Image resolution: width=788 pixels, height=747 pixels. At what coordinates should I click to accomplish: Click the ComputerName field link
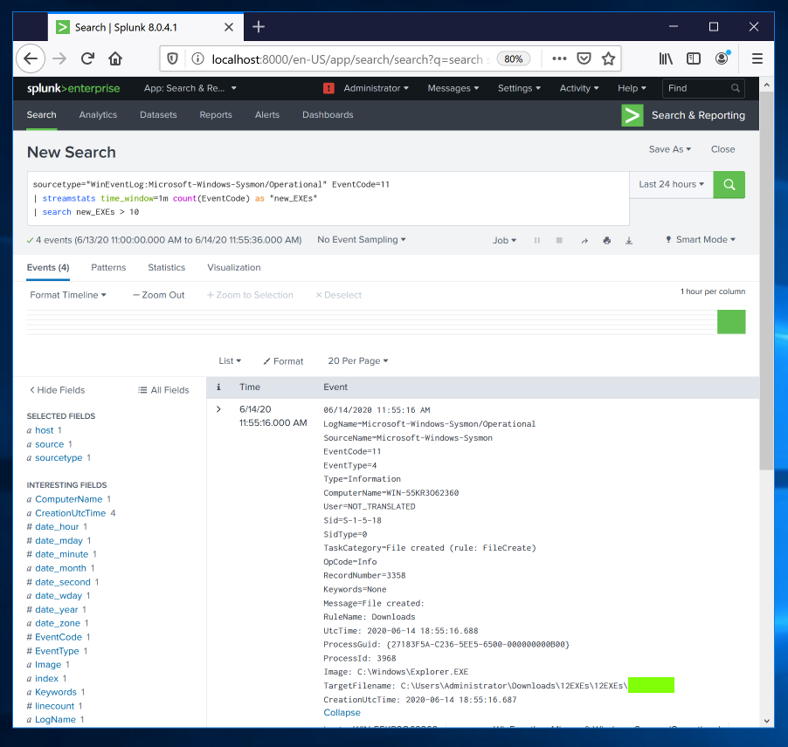click(69, 499)
